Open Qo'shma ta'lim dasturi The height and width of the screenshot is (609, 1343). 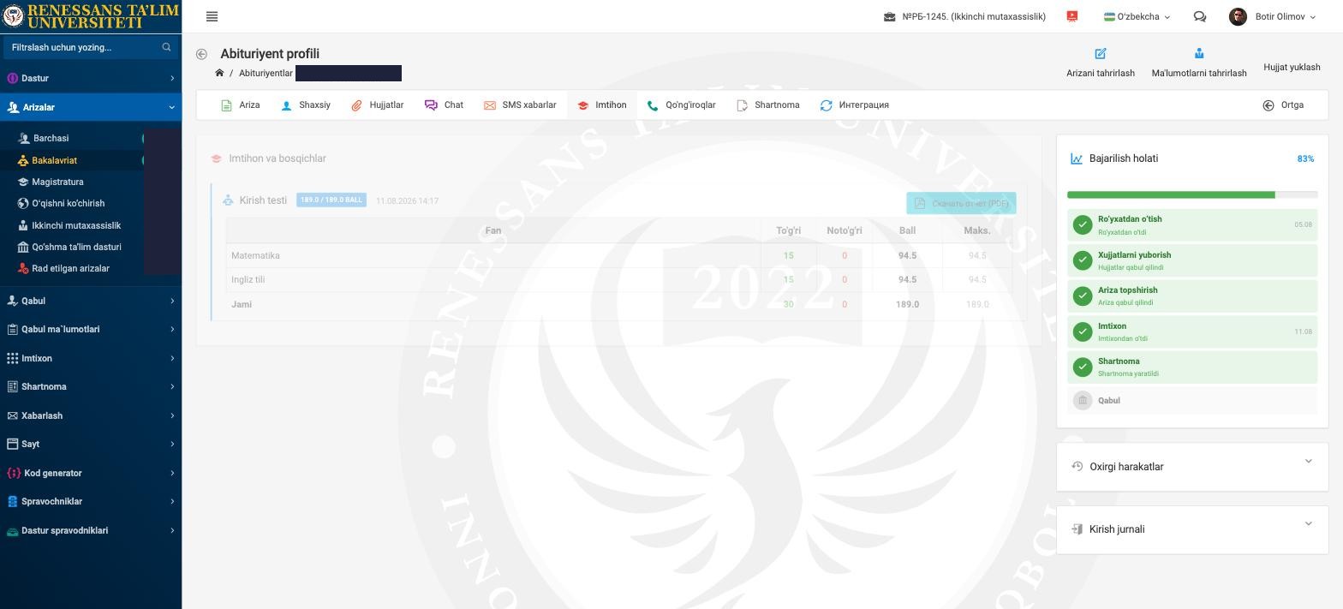coord(76,247)
